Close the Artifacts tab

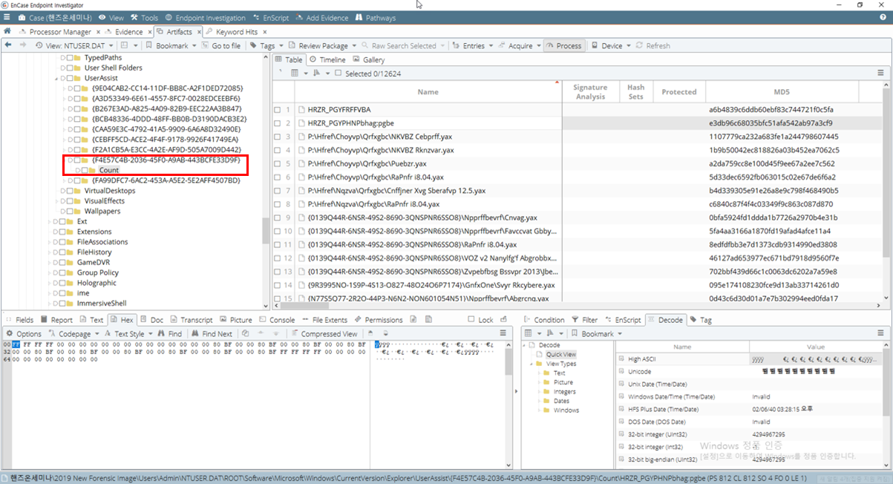pos(198,32)
